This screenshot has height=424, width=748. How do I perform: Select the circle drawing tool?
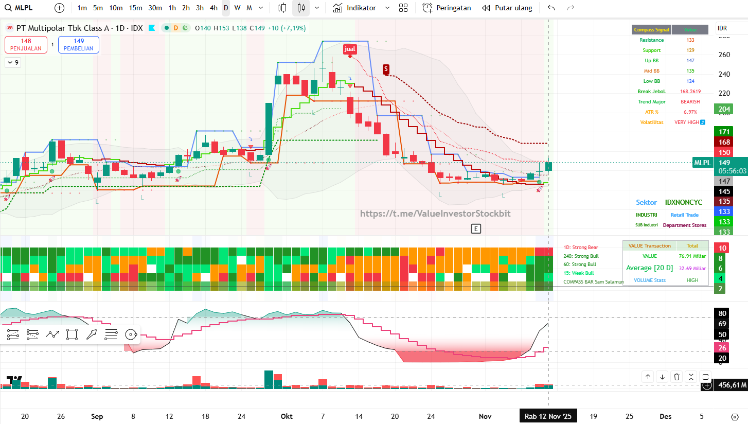click(131, 334)
